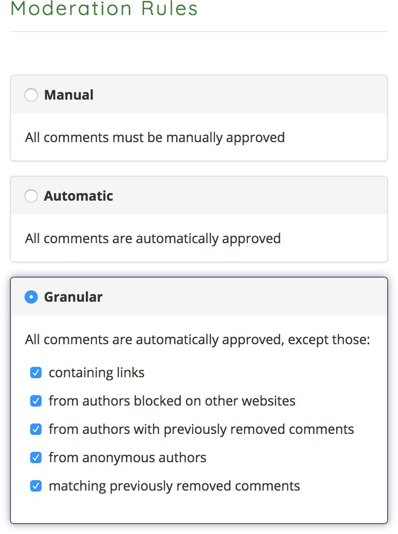Click the Granular section header label
Viewport: 398px width, 534px height.
73,297
